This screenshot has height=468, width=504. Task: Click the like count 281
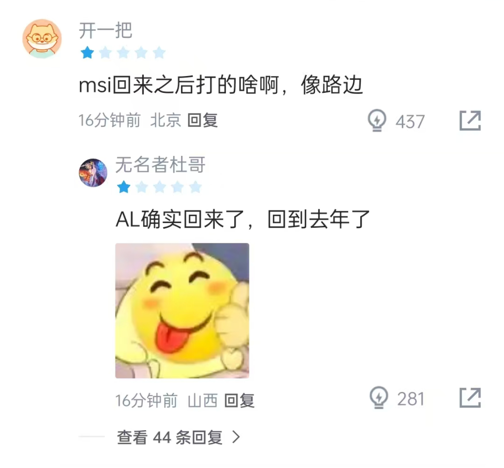coord(411,399)
